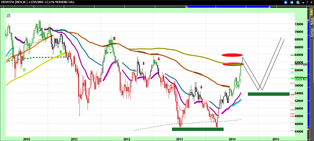This screenshot has height=141, width=314.
Task: Click the upper red ellipse near 64000
Action: tap(232, 55)
